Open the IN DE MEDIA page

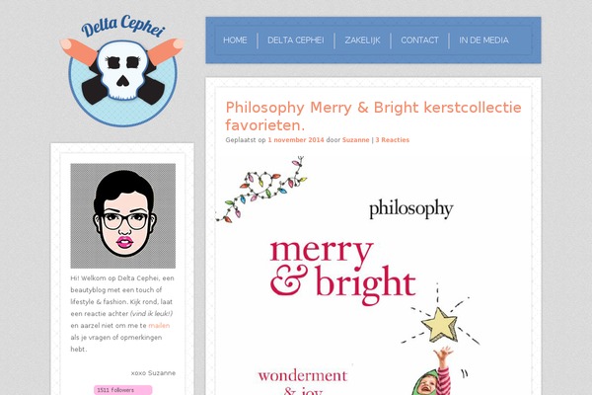click(x=483, y=40)
